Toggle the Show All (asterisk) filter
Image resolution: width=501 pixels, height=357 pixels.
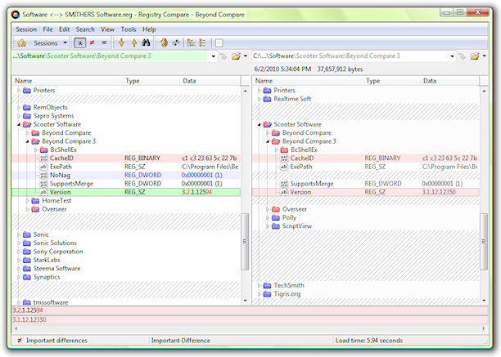click(80, 42)
